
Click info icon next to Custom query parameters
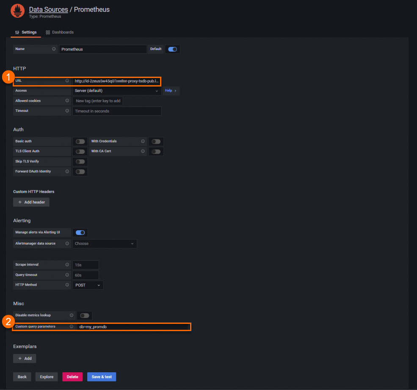72,326
